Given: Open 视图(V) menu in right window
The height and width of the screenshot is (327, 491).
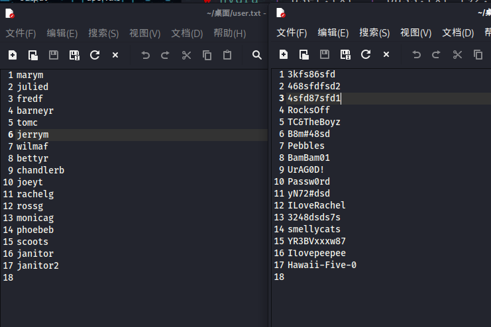Looking at the screenshot, I should [x=415, y=33].
